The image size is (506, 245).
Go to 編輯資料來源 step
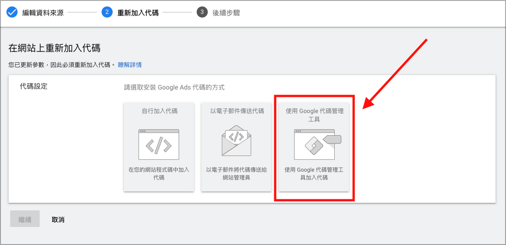tap(43, 13)
